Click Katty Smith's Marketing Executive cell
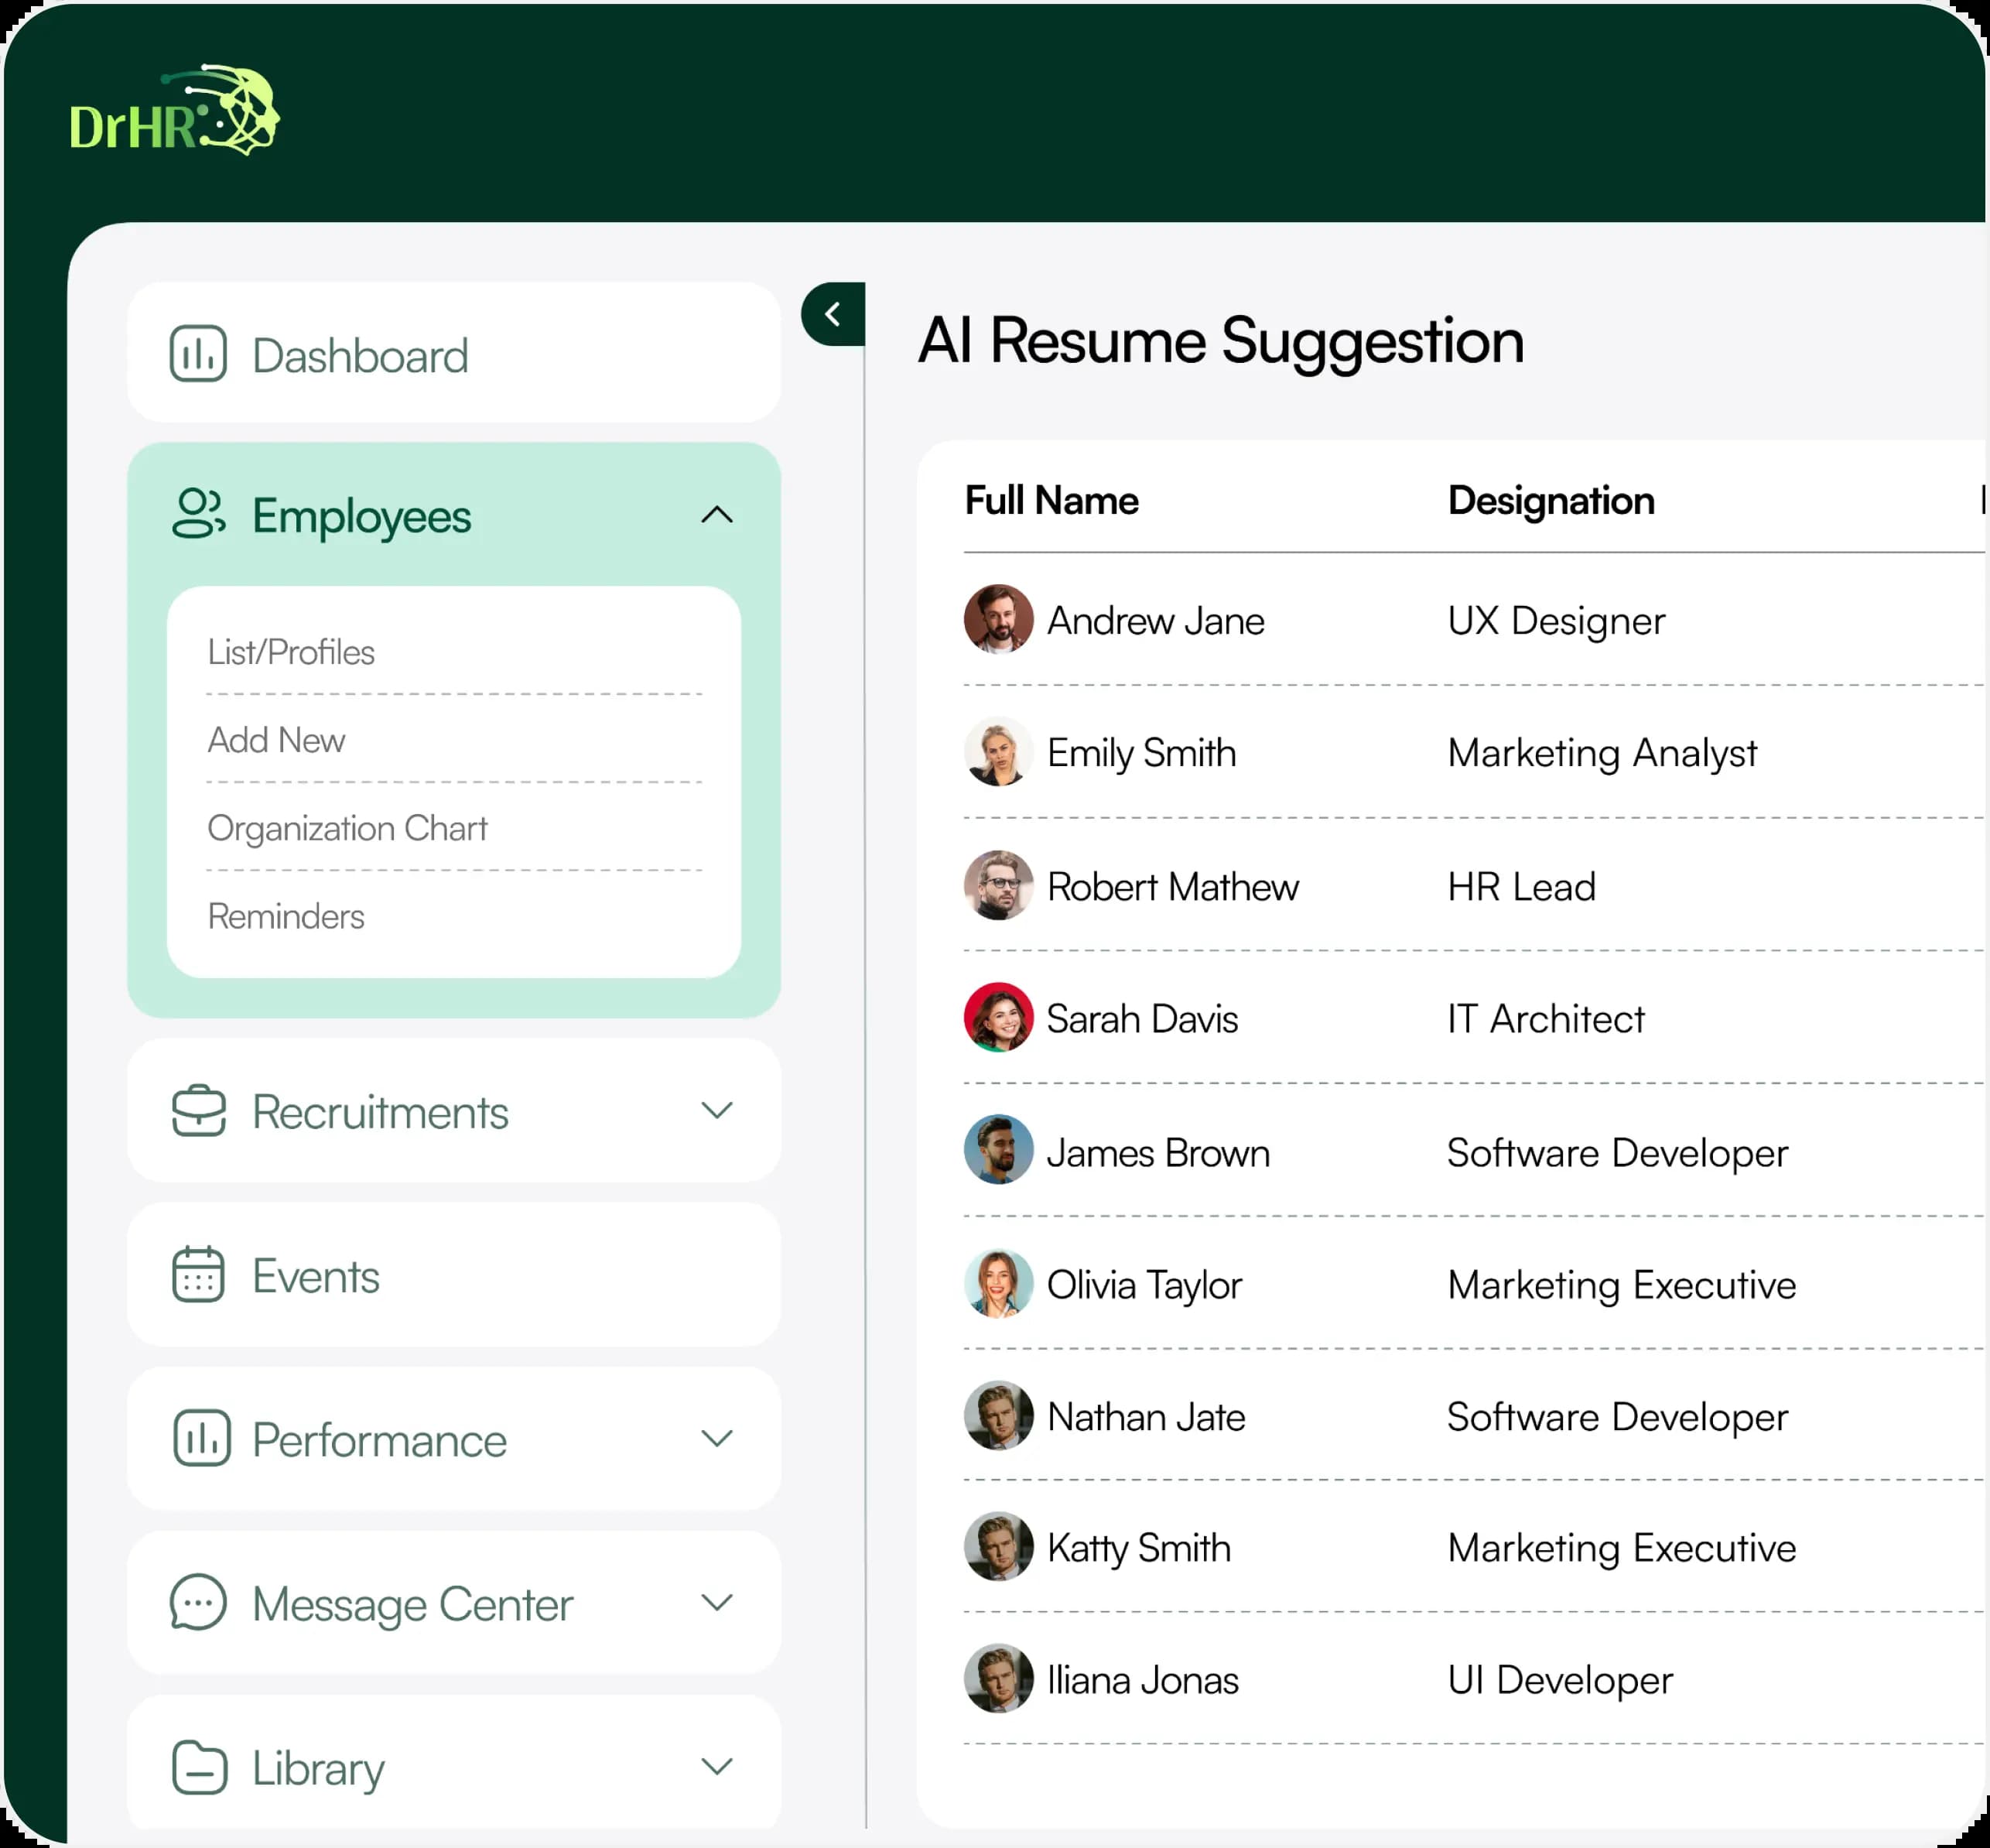This screenshot has height=1848, width=1990. [1621, 1549]
